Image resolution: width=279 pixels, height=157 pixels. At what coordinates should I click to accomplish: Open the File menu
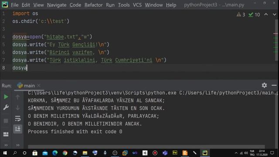pos(14,5)
